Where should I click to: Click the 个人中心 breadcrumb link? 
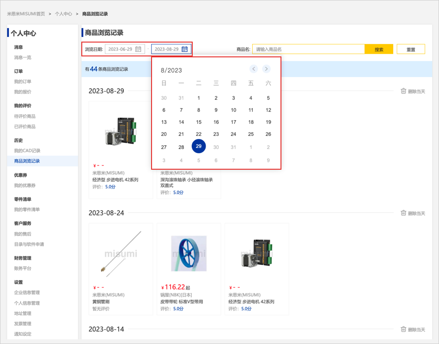(63, 14)
